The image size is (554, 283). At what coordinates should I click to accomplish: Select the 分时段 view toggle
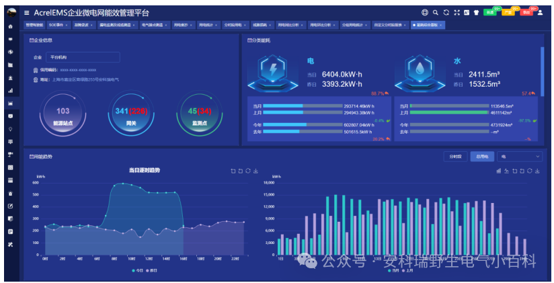pos(455,157)
